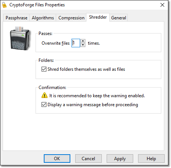Toggle Display a warning message checkbox

[x=44, y=105]
